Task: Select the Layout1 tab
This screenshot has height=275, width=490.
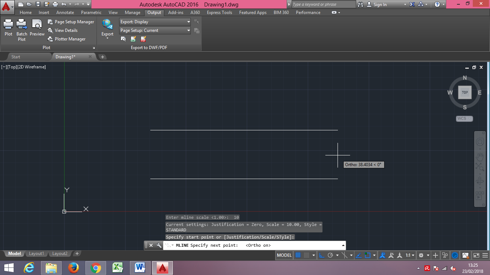Action: tap(36, 253)
